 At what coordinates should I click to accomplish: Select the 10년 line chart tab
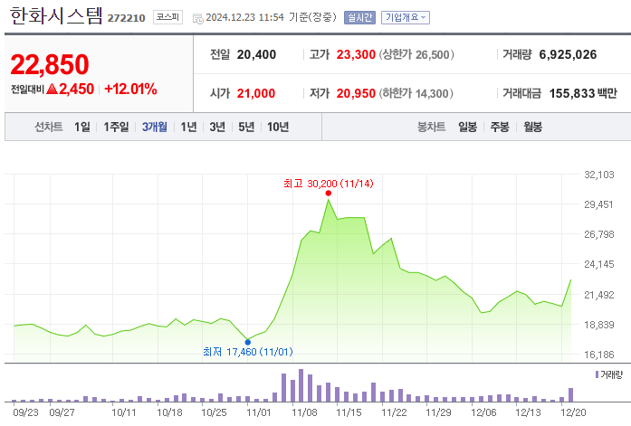tap(278, 127)
